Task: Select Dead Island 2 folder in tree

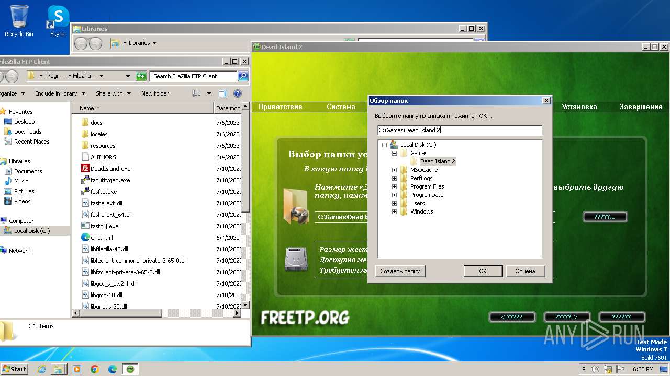Action: click(x=438, y=161)
